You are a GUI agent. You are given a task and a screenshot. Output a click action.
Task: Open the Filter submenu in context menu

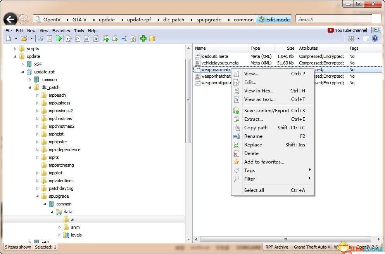pyautogui.click(x=273, y=179)
